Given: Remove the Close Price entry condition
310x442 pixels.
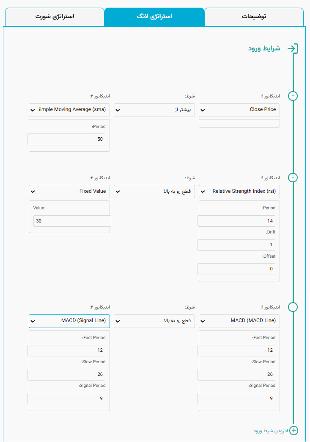Looking at the screenshot, I should point(293,96).
